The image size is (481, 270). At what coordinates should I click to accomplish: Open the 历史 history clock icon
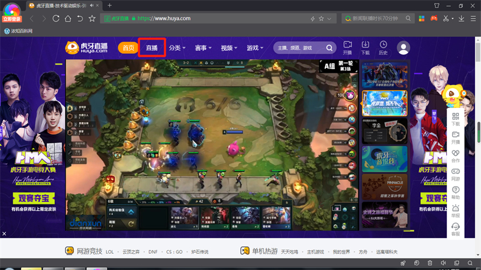(383, 48)
